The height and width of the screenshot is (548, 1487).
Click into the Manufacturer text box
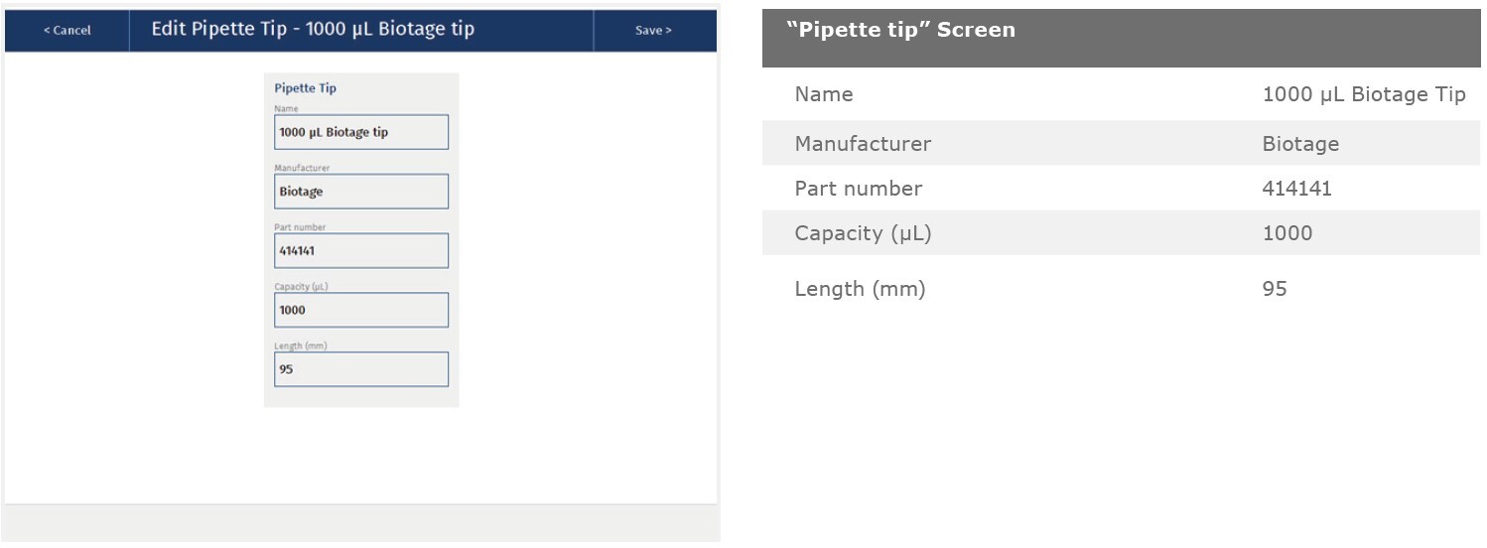pos(360,192)
